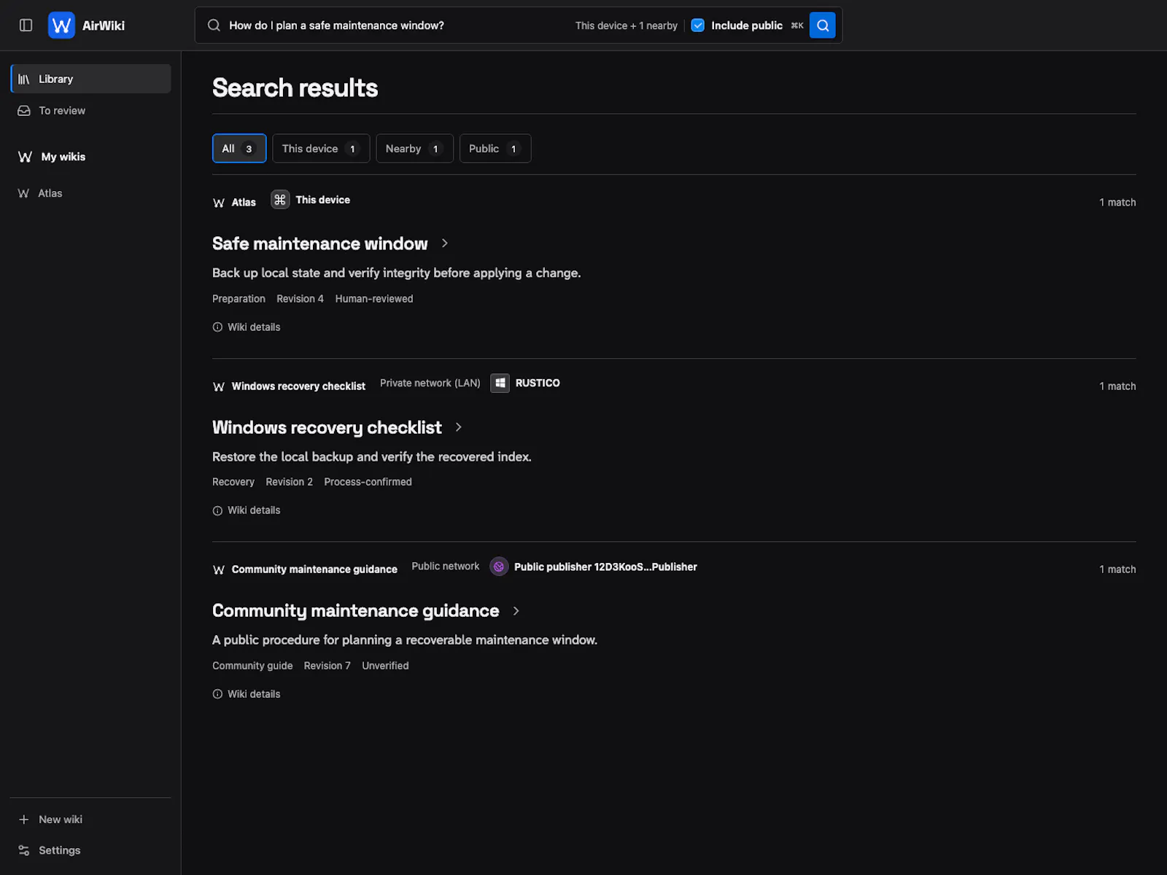Open the Safe maintenance window result
The image size is (1167, 875).
coord(319,244)
